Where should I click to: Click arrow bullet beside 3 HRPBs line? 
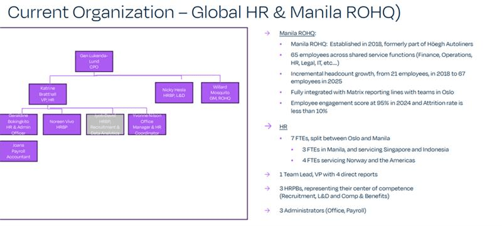(267, 188)
